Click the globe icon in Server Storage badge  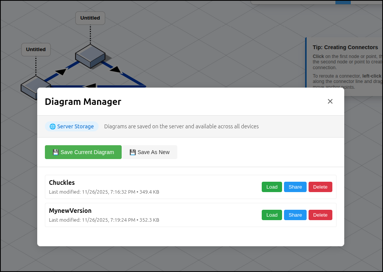coord(53,126)
